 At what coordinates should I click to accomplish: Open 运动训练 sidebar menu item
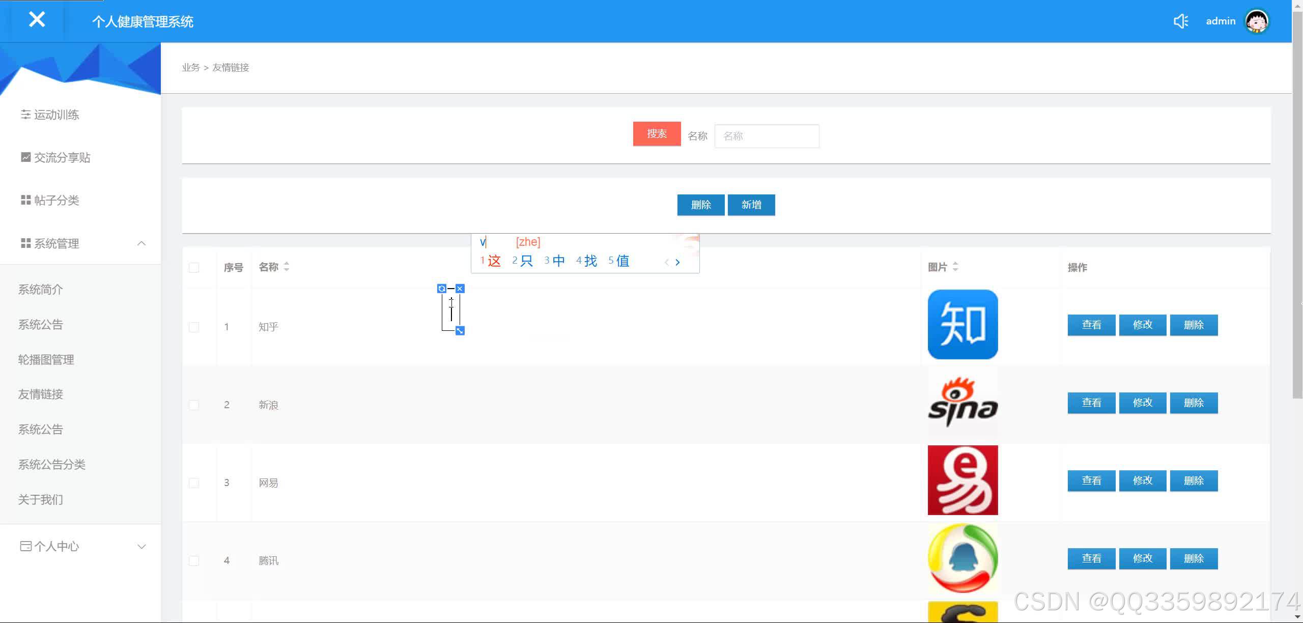tap(56, 115)
